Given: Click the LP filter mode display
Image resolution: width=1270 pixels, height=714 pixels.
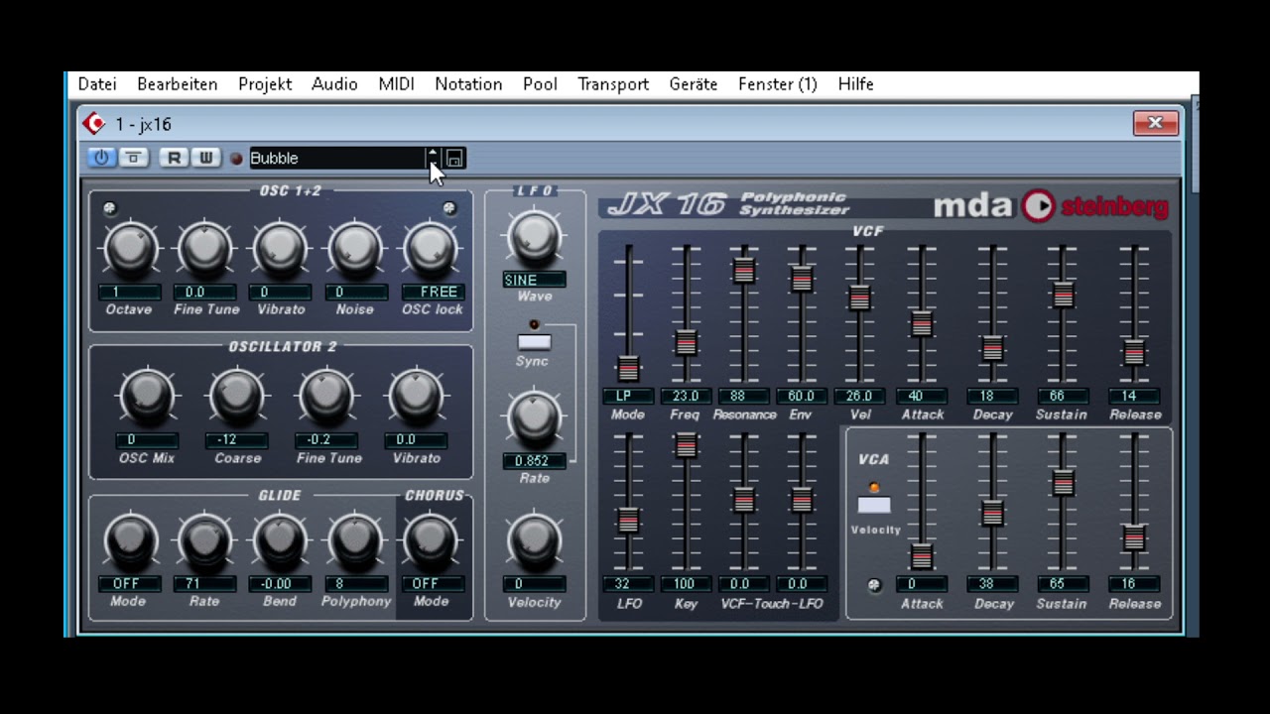Looking at the screenshot, I should 627,396.
